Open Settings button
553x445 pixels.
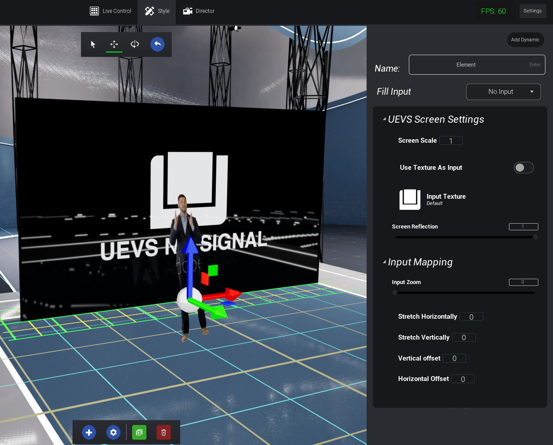(x=533, y=11)
